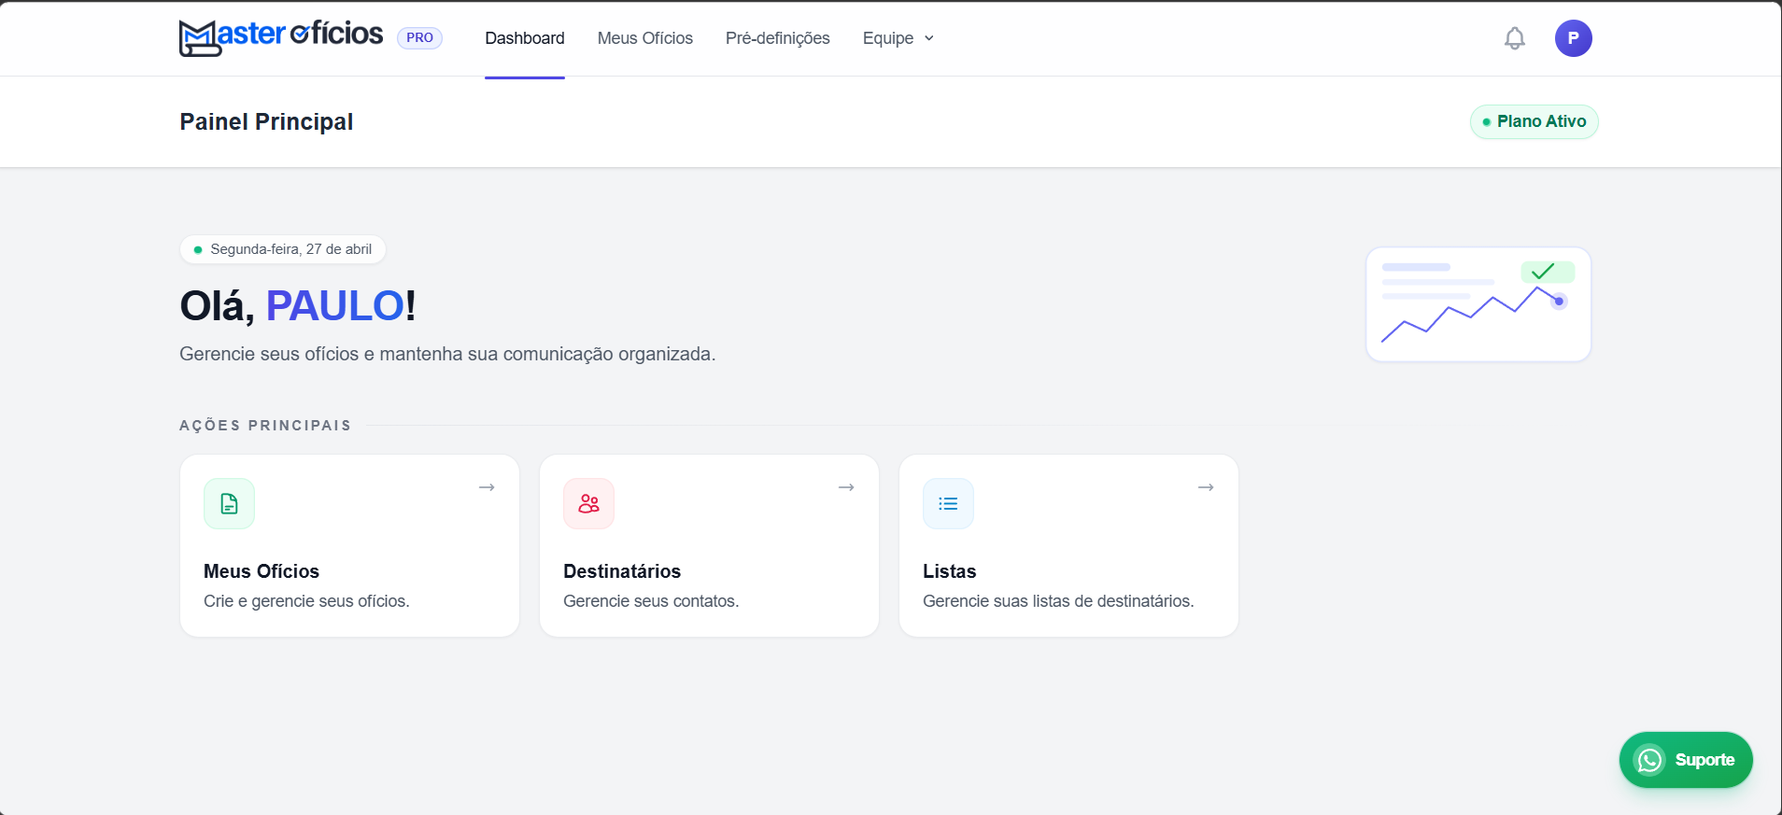Open the Listas card title
The image size is (1782, 815).
[949, 571]
